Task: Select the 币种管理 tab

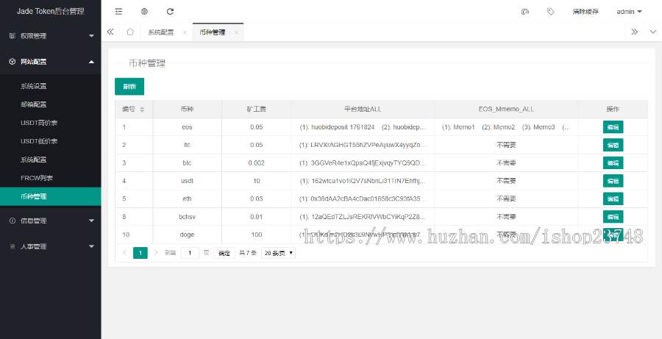Action: coord(213,32)
